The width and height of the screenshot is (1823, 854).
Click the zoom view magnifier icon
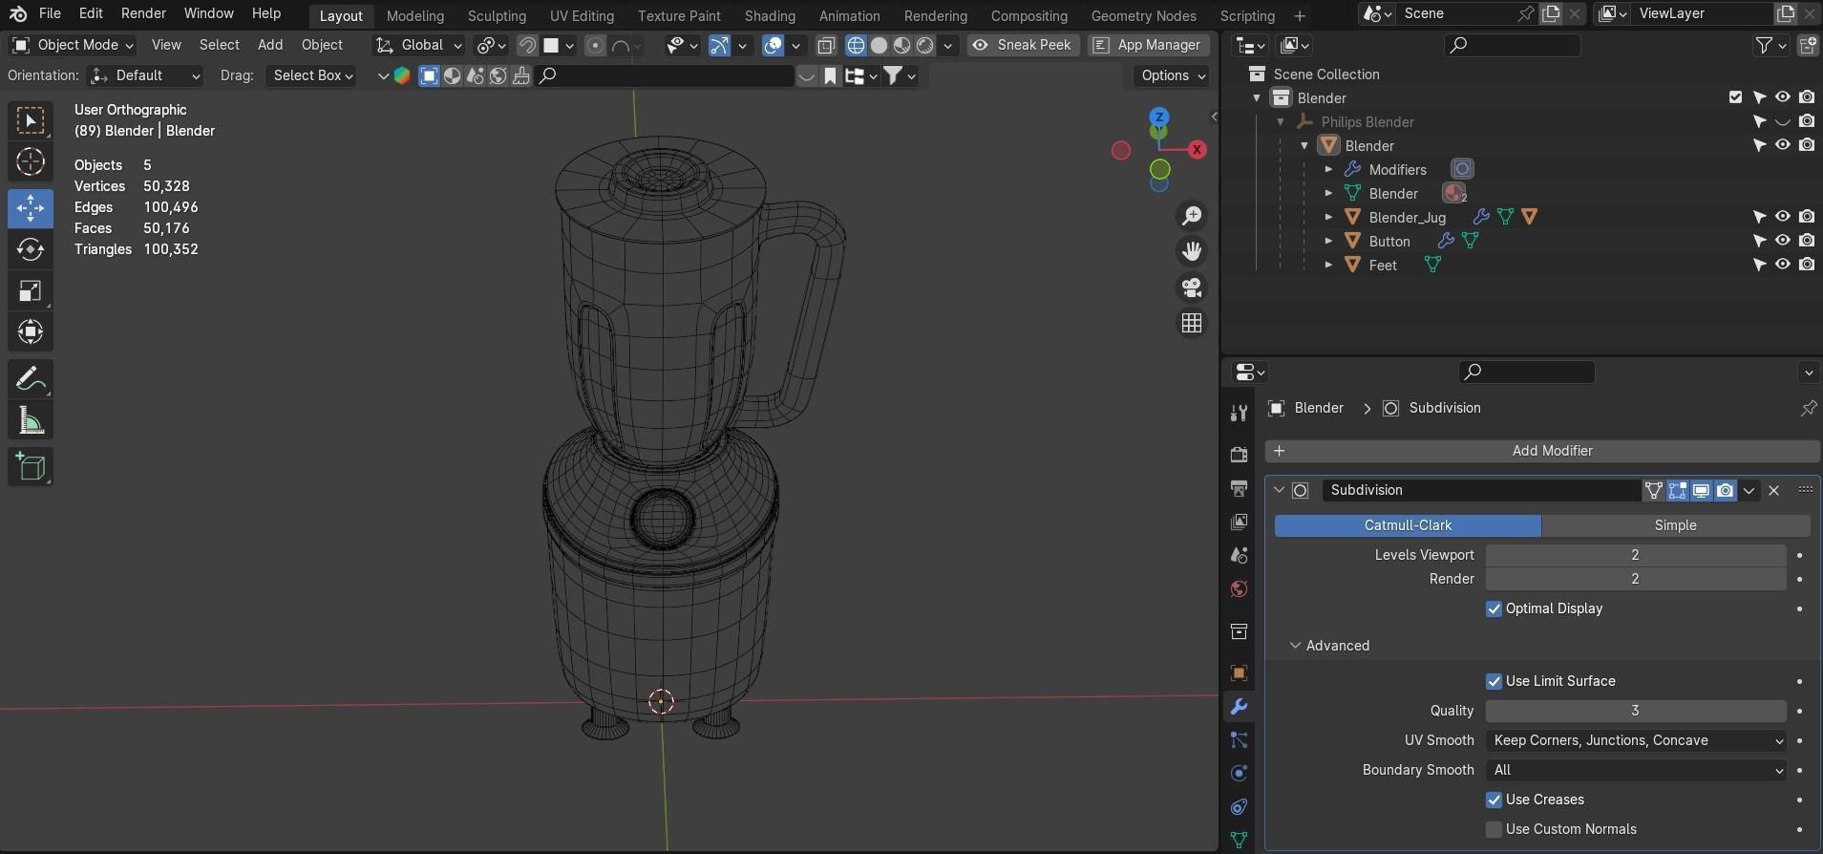[x=1192, y=216]
